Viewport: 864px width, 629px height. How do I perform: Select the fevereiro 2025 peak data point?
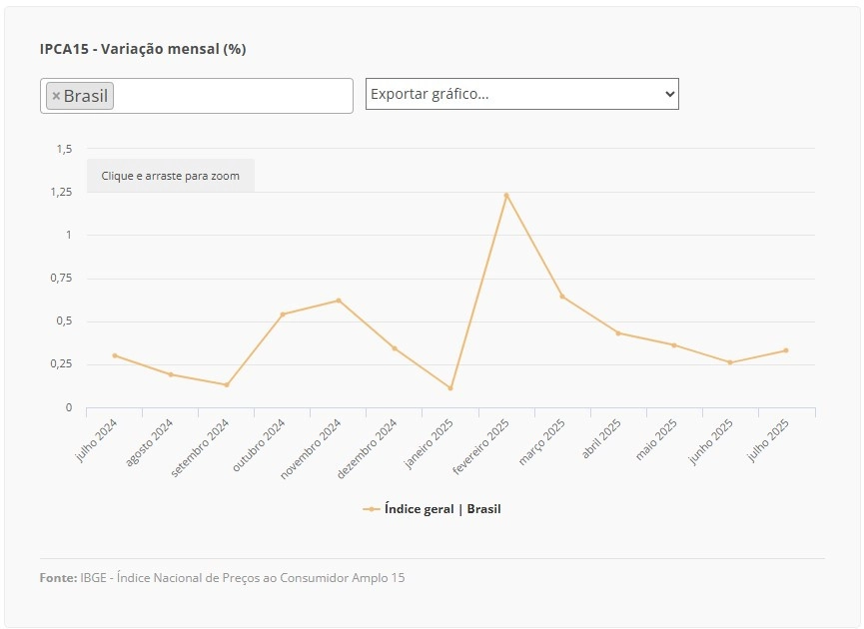click(506, 196)
